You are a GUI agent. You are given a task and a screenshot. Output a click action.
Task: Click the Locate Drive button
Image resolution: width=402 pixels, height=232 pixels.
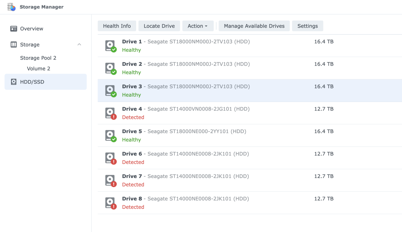coord(159,26)
